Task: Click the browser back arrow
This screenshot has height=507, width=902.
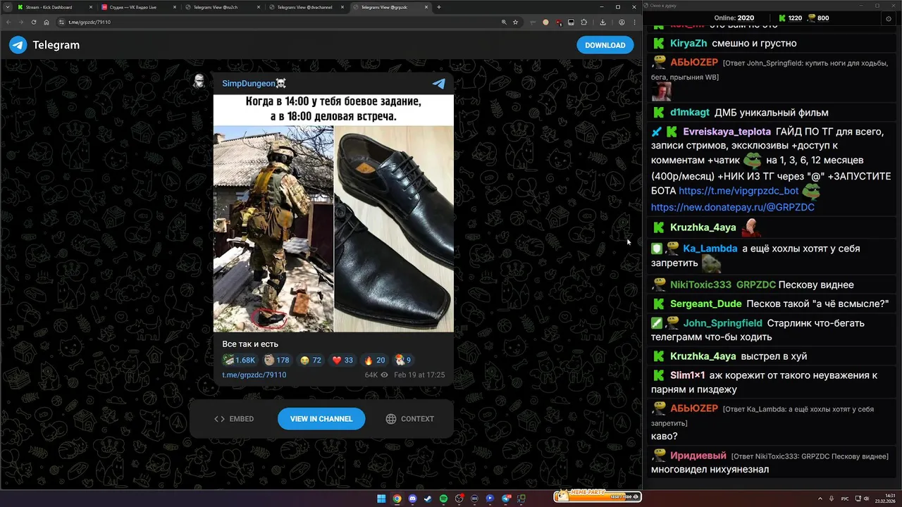Action: pos(8,22)
